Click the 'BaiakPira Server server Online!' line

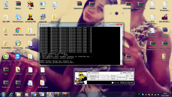(x=56, y=58)
